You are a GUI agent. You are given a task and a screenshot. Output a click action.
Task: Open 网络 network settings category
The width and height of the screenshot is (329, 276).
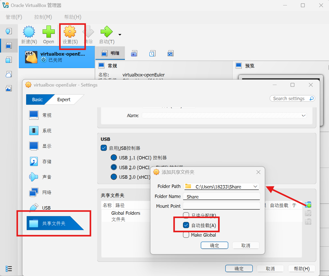pyautogui.click(x=47, y=192)
